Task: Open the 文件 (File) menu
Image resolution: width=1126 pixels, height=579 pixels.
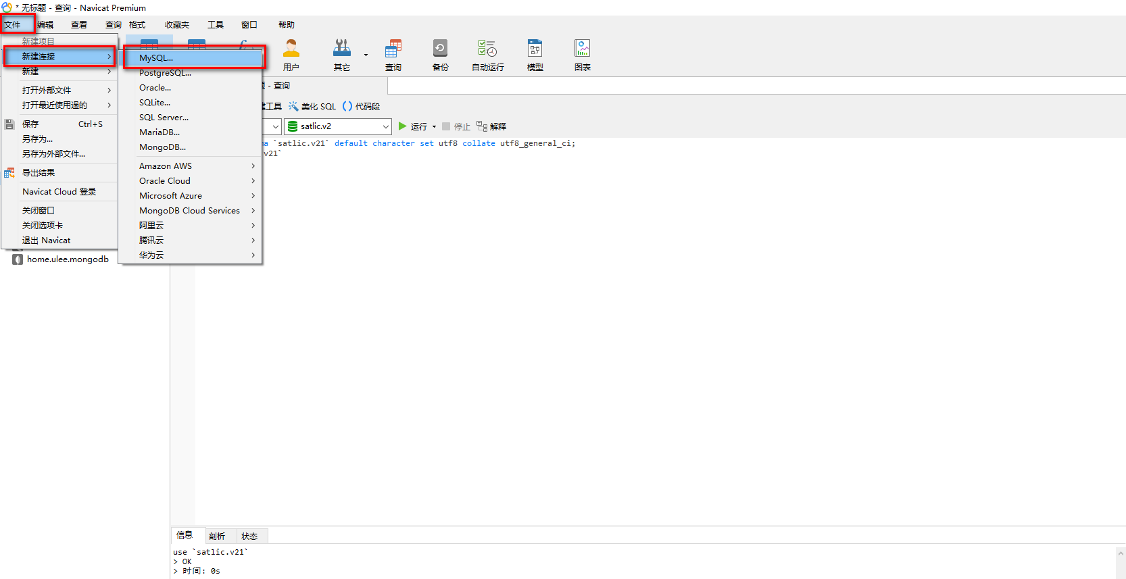Action: pyautogui.click(x=13, y=25)
